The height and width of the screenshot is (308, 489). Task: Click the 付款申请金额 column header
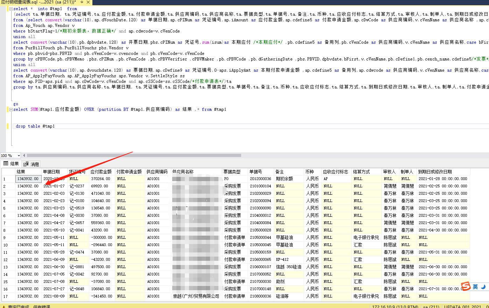click(x=130, y=172)
